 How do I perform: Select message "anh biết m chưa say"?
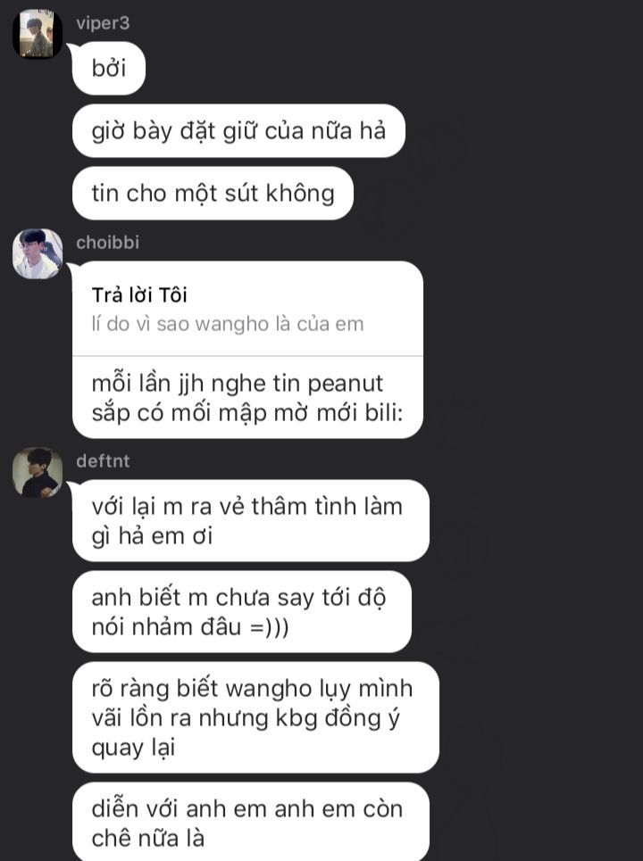242,612
